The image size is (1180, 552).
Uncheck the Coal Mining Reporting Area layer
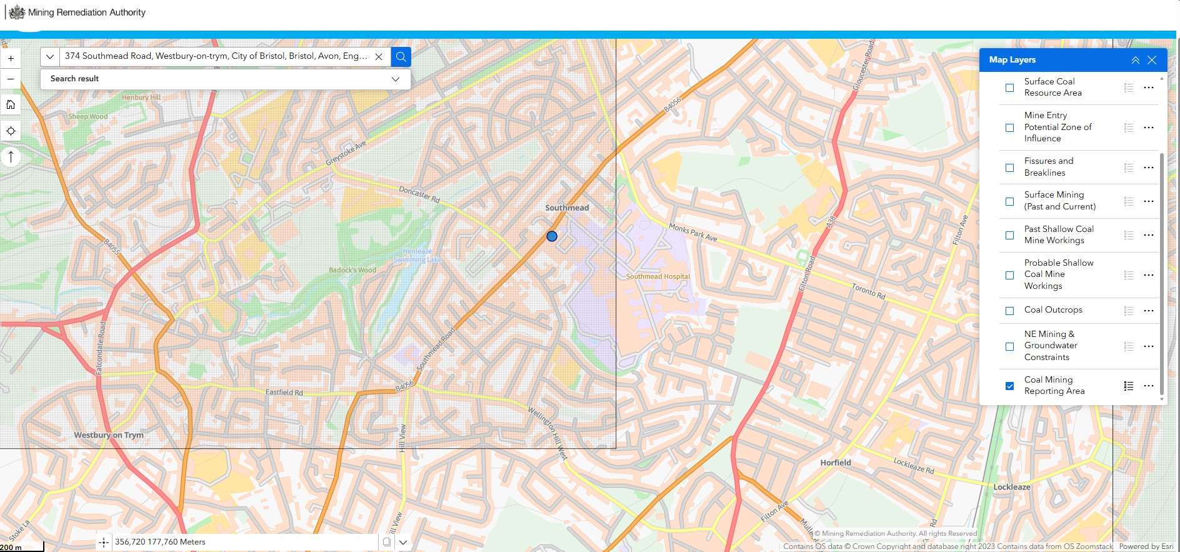pyautogui.click(x=1009, y=386)
